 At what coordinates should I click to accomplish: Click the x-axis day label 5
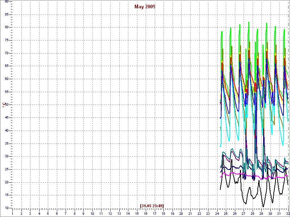[48, 214]
